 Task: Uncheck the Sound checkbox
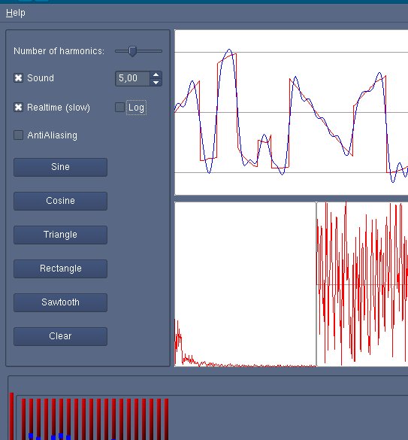click(19, 78)
